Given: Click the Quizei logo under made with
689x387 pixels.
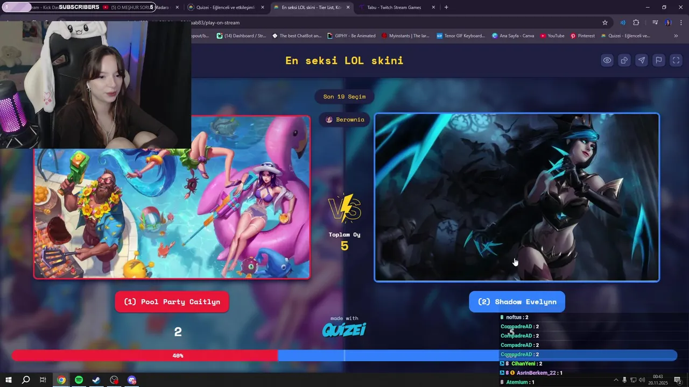Looking at the screenshot, I should 344,329.
